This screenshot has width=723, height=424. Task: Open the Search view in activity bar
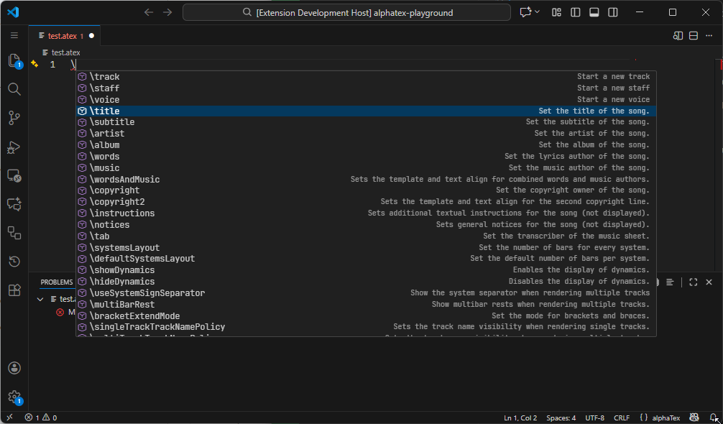pyautogui.click(x=14, y=89)
